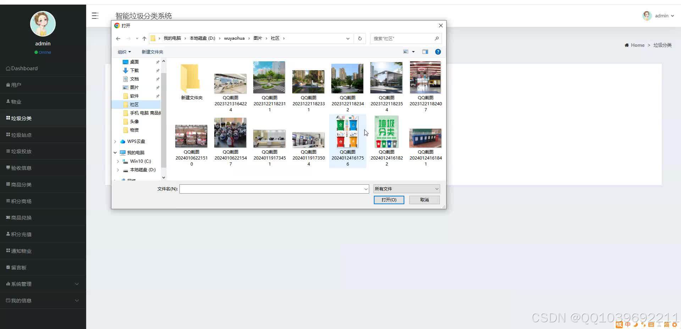Click the admin avatar in the sidebar
The width and height of the screenshot is (681, 329).
click(x=43, y=24)
